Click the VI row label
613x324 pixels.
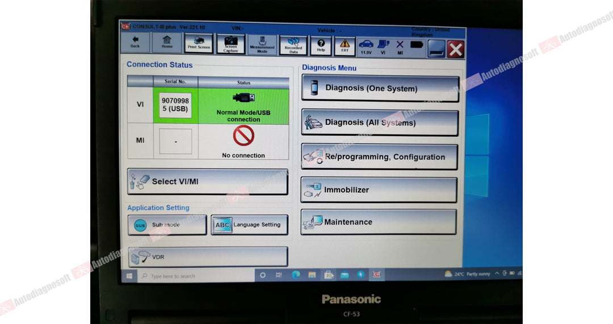140,104
